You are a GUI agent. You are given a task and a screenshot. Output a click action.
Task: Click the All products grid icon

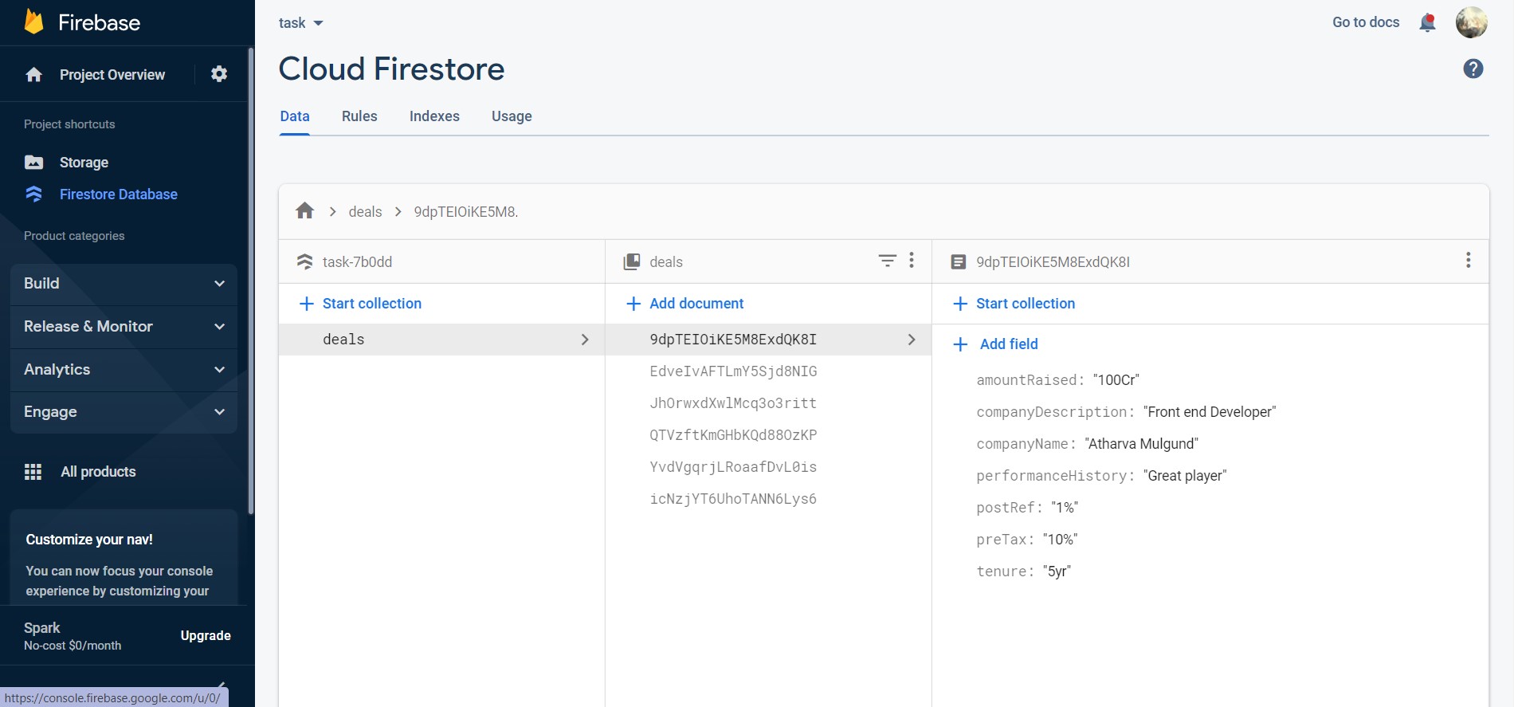[33, 472]
